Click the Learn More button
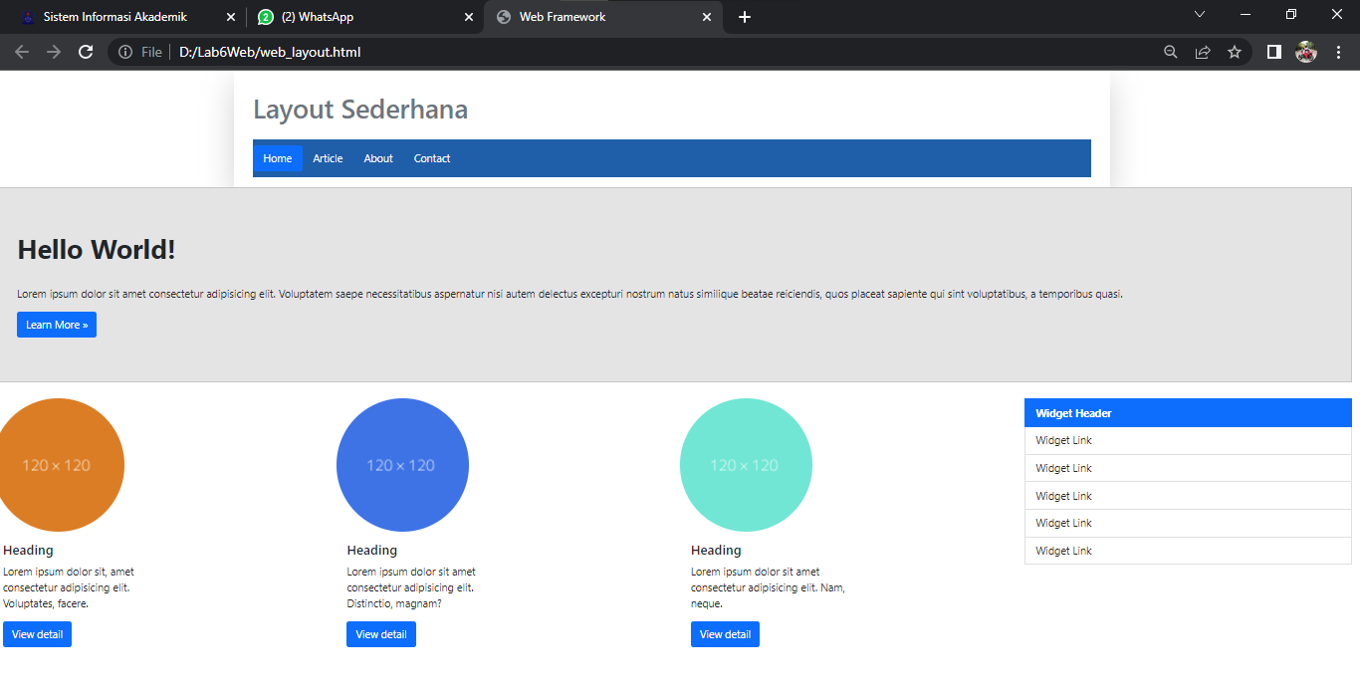Image resolution: width=1360 pixels, height=695 pixels. (x=57, y=325)
